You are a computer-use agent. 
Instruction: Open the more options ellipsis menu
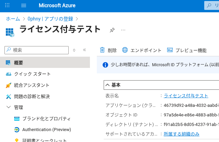coord(123,30)
